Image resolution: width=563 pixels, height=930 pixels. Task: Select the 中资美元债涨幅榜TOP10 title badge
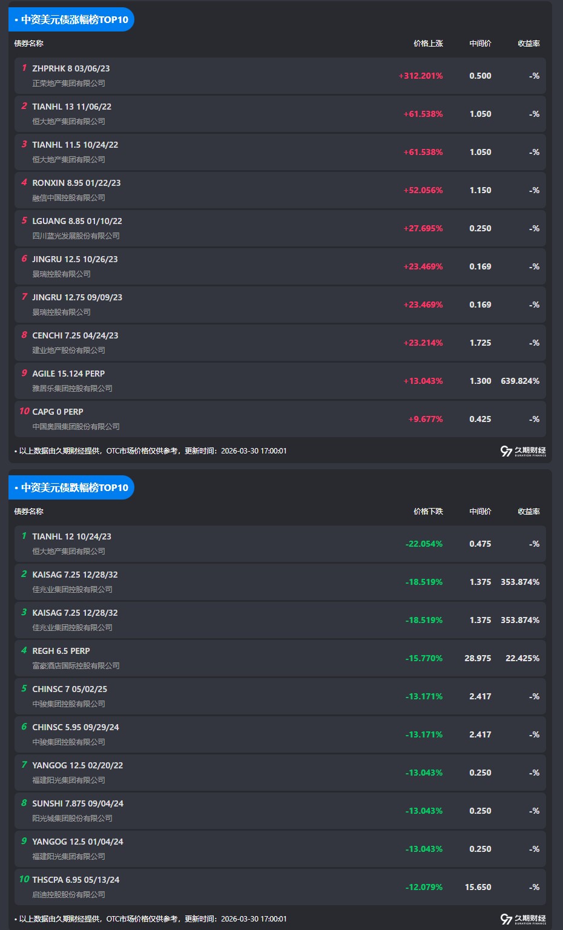tap(71, 19)
